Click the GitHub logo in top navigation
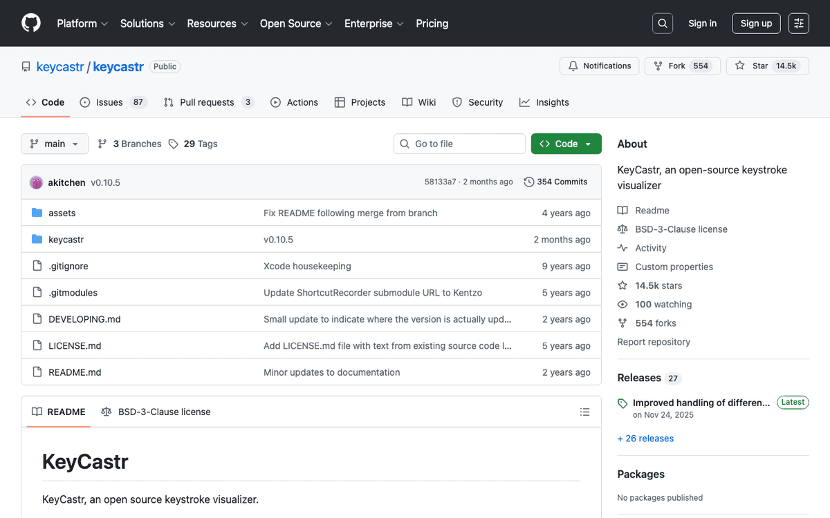The height and width of the screenshot is (518, 830). click(30, 23)
